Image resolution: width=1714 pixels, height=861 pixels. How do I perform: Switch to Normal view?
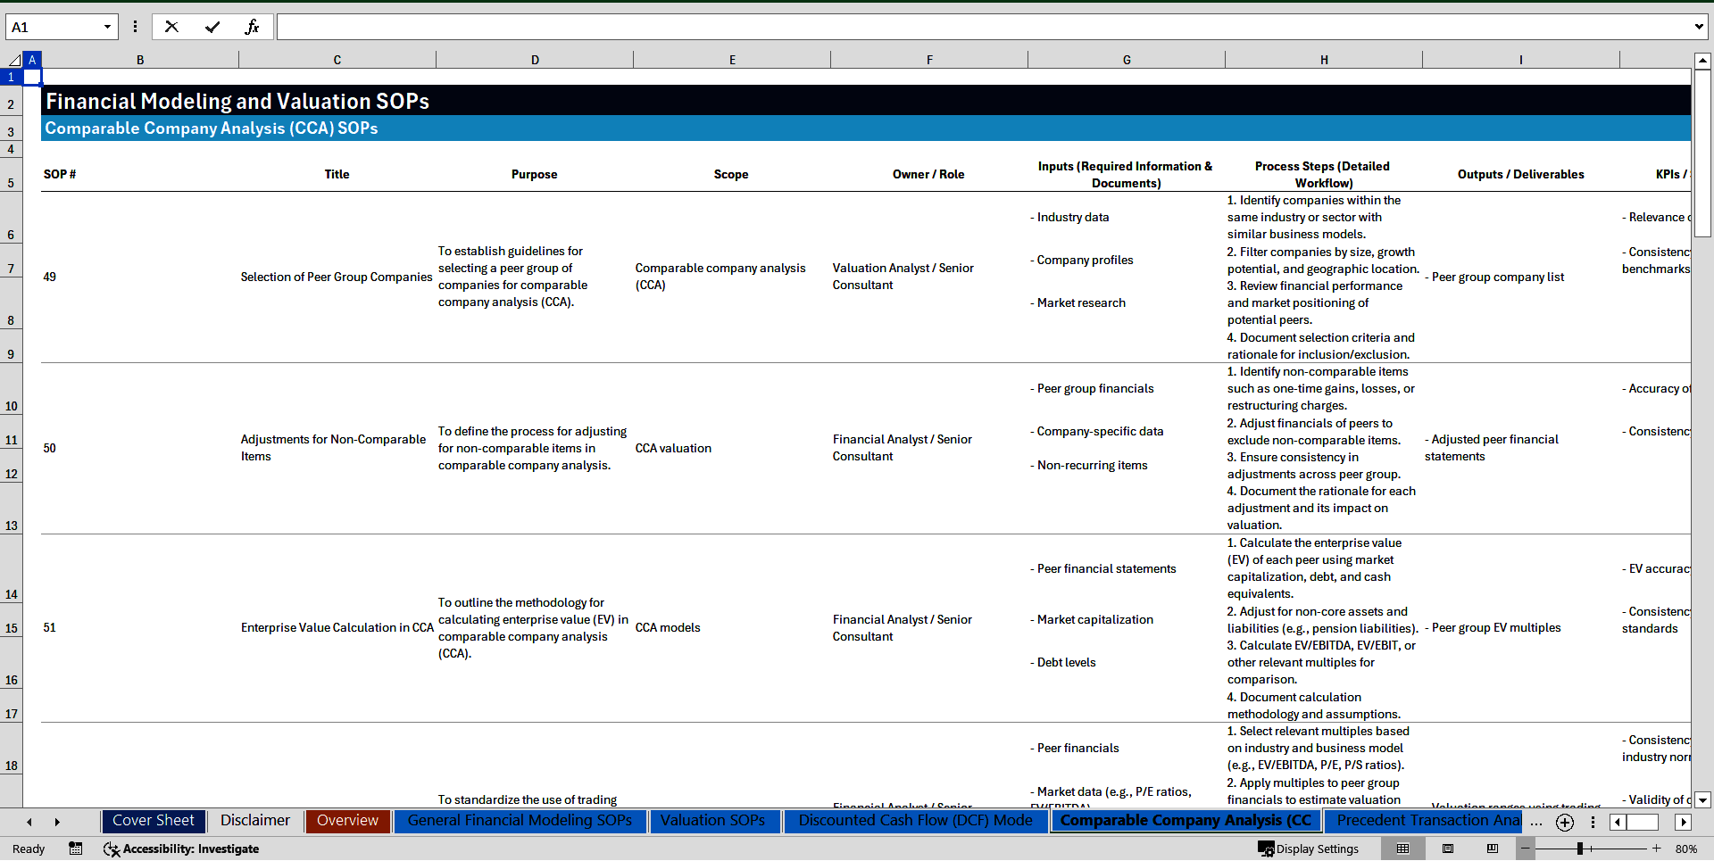(1403, 849)
